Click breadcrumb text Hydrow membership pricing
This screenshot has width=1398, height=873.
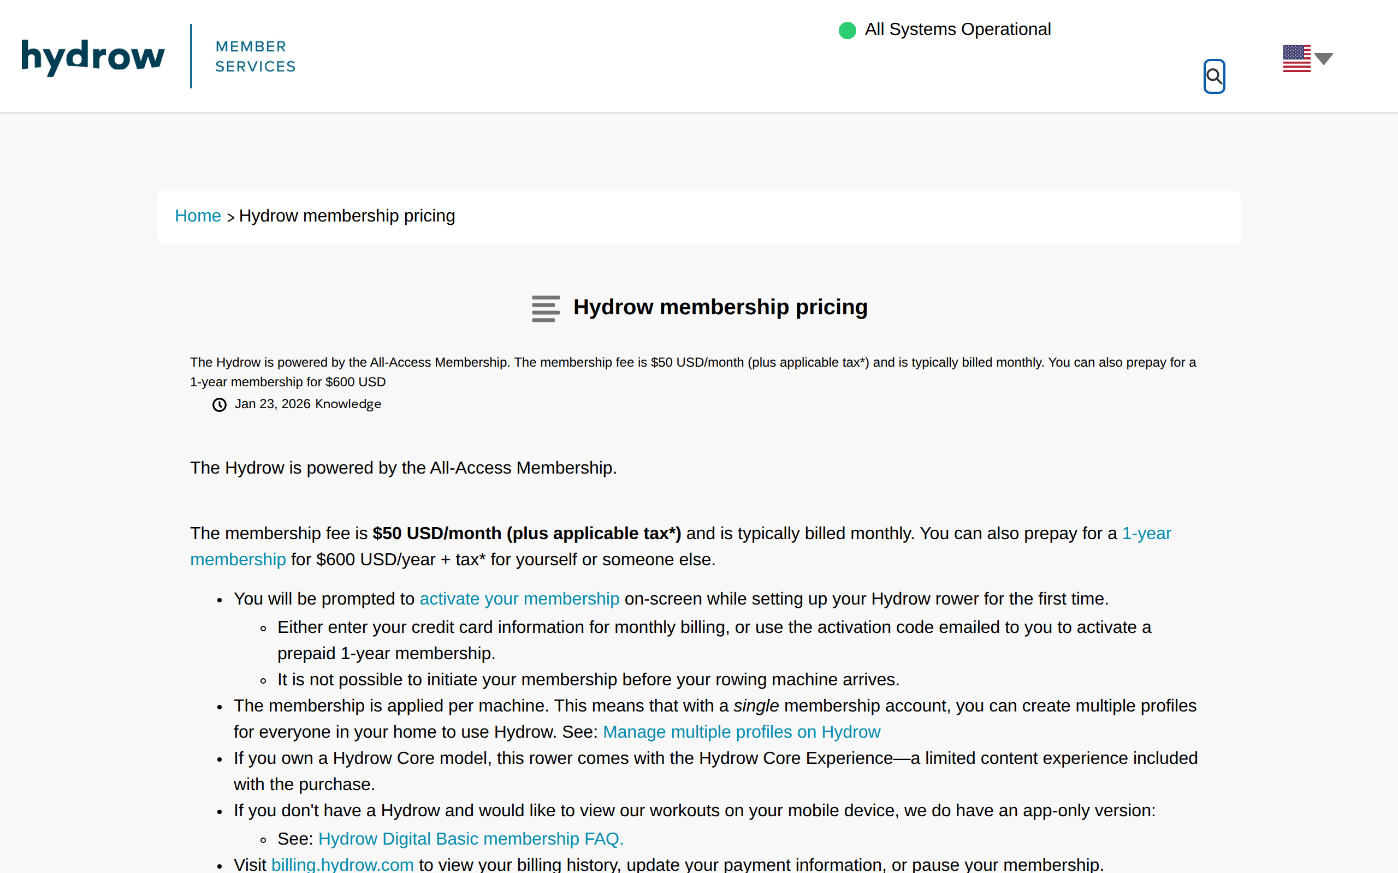[x=347, y=216]
